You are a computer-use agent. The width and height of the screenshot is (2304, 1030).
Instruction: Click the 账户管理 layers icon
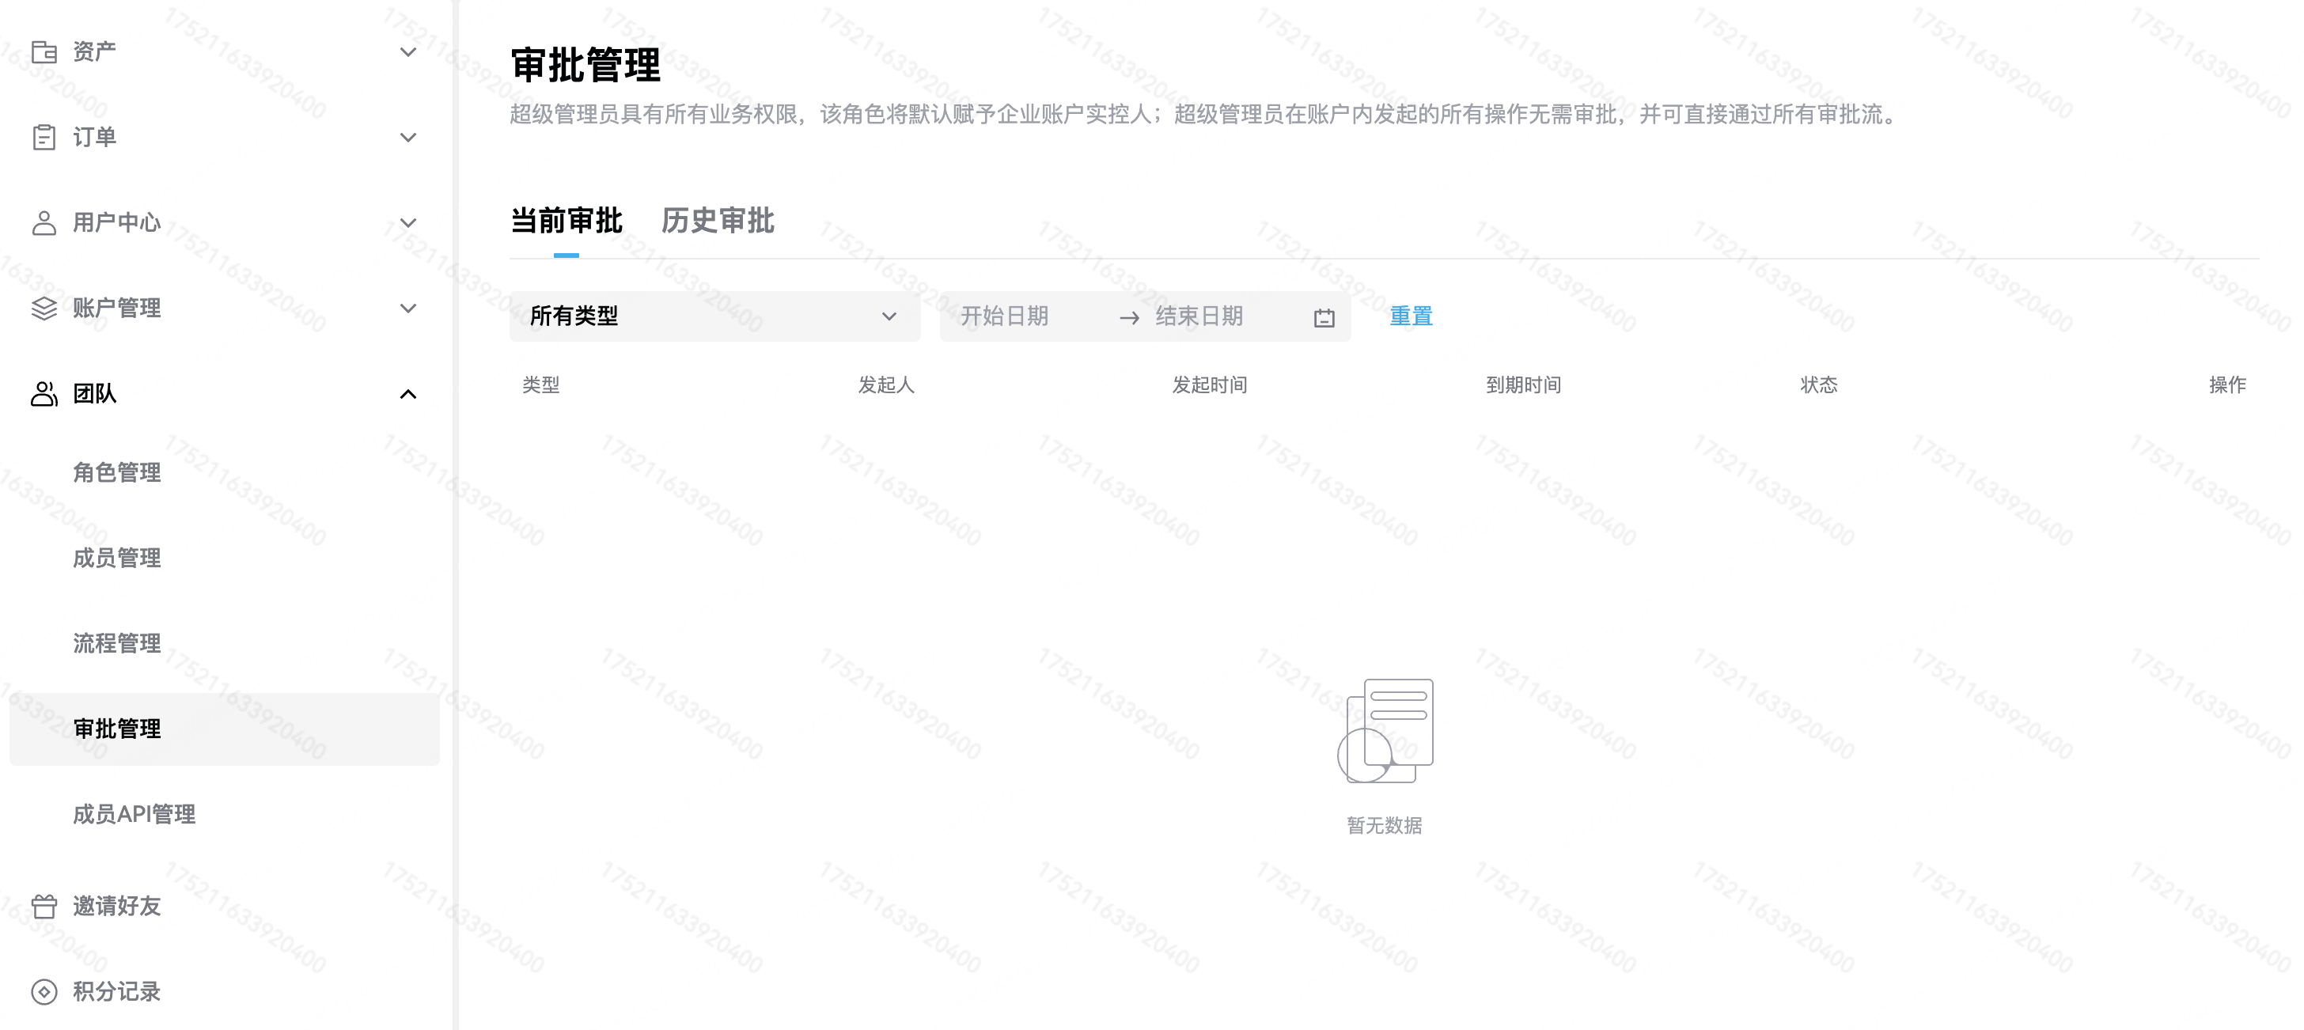tap(44, 309)
